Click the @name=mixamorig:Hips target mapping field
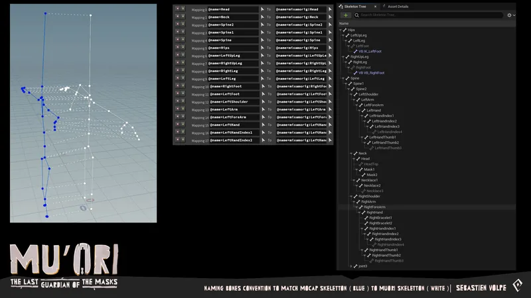This screenshot has width=531, height=298. click(x=301, y=48)
